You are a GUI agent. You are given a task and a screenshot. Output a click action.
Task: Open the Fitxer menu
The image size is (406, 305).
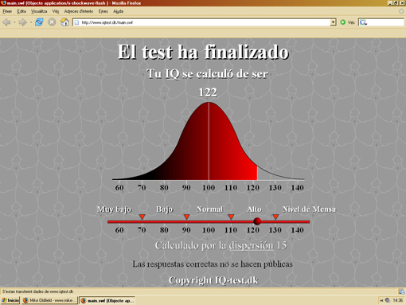point(7,11)
